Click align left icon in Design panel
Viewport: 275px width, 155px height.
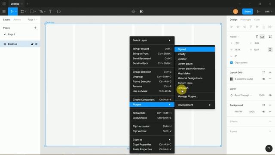point(231,27)
